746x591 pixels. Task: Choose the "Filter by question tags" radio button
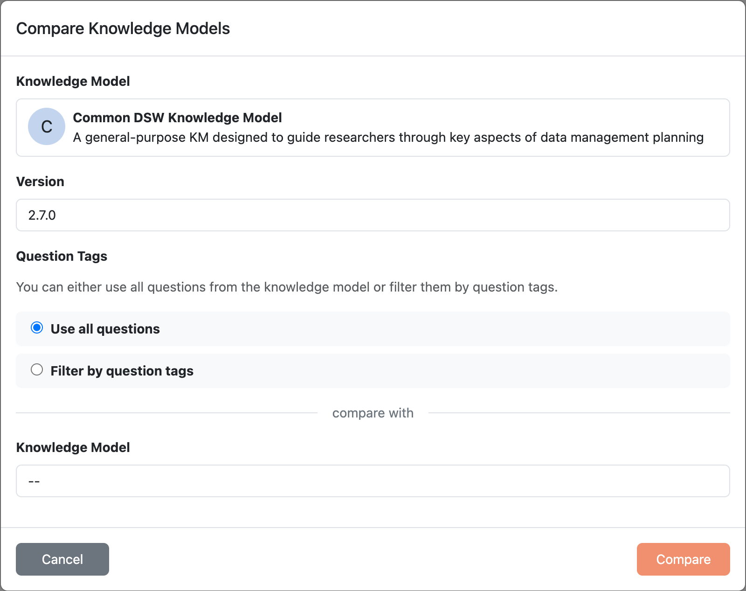click(x=37, y=370)
